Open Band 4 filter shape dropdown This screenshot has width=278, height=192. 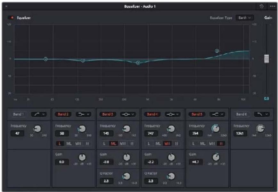[173, 114]
